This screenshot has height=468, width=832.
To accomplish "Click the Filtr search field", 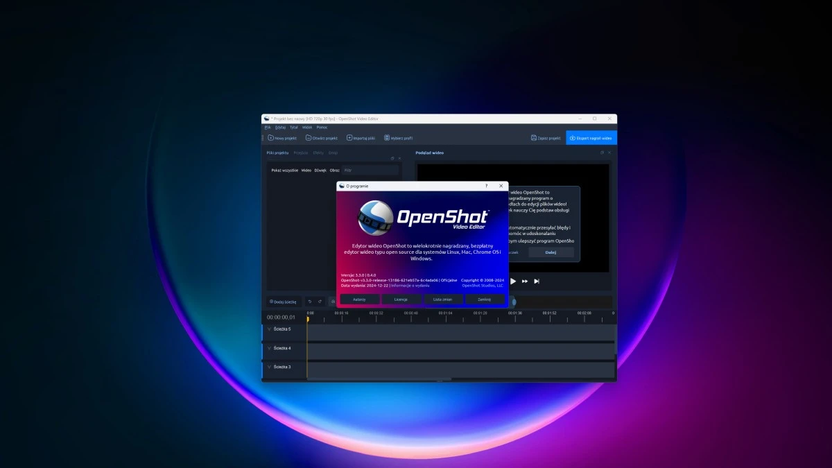I will coord(370,170).
